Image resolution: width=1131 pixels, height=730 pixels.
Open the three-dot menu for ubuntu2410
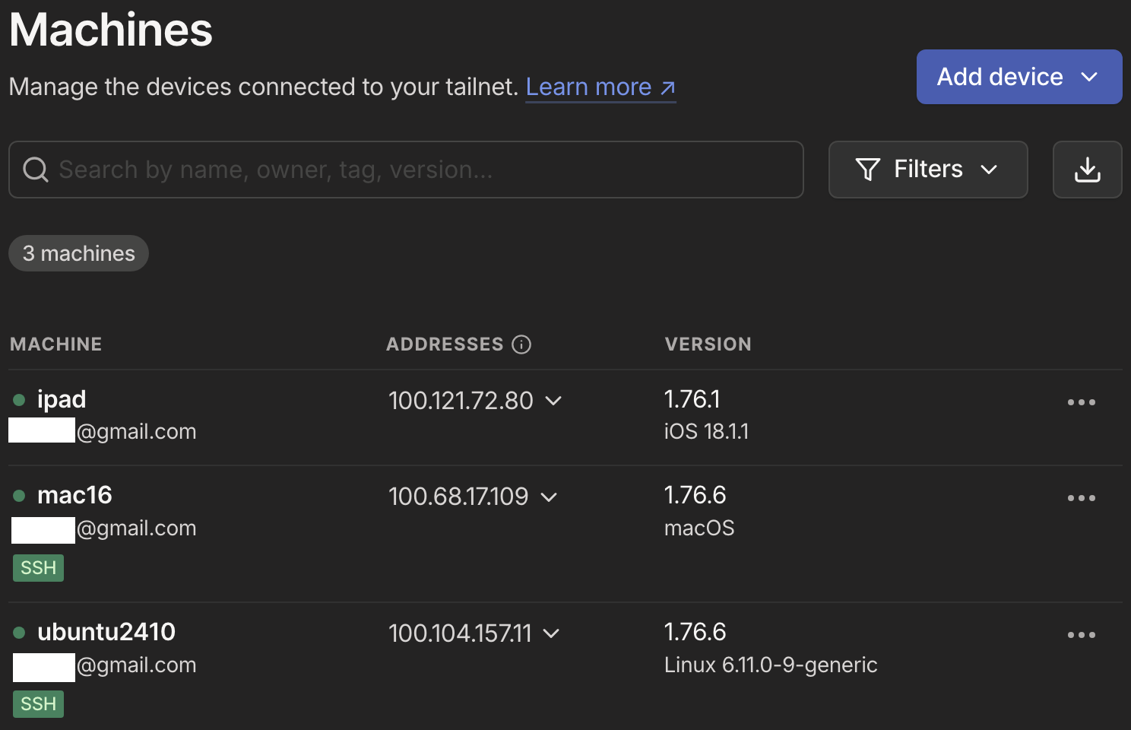point(1081,635)
